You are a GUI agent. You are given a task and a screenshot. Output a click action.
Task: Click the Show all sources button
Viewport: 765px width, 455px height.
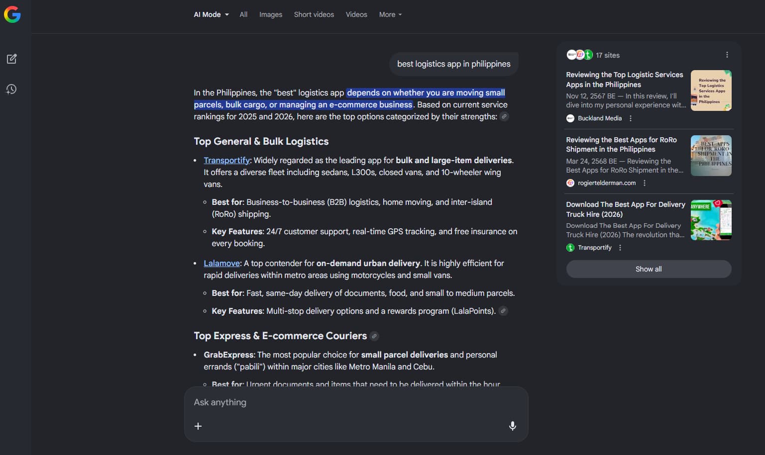click(649, 269)
